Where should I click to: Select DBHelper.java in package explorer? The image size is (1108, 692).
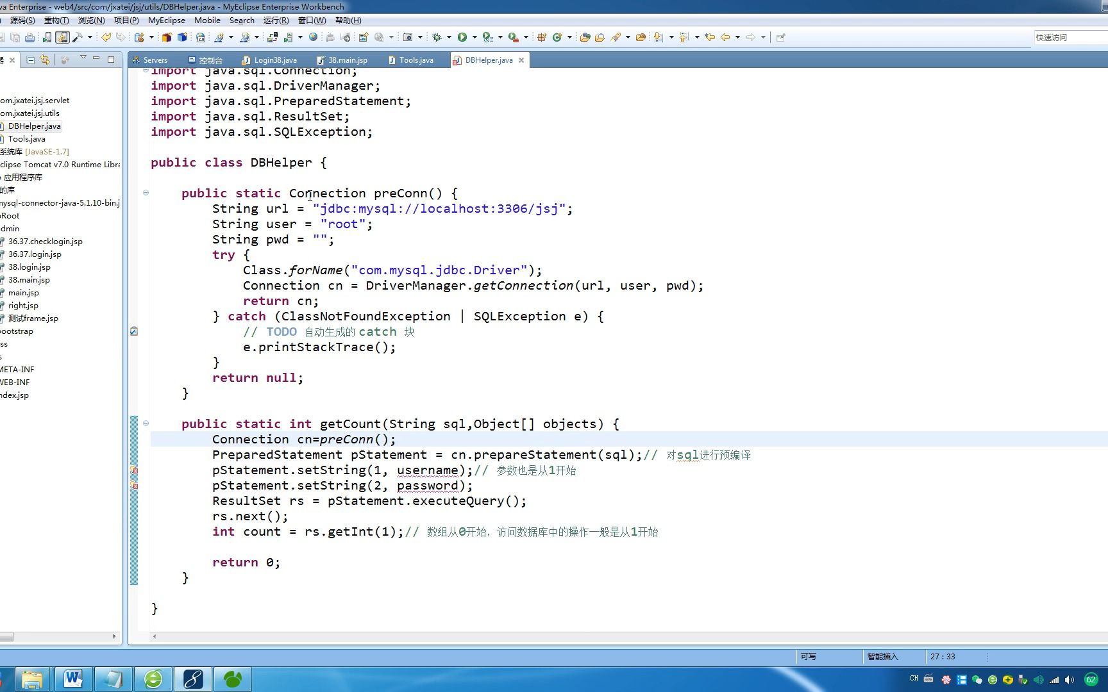click(x=34, y=126)
